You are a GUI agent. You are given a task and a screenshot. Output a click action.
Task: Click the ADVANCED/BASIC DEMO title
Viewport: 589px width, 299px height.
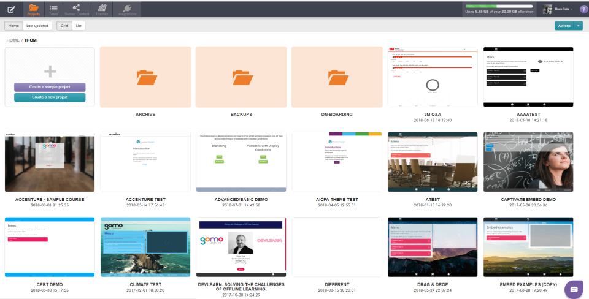(241, 200)
